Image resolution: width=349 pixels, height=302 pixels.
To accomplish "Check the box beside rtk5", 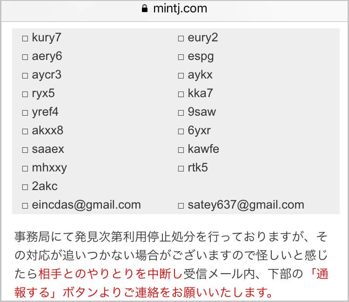I will point(181,168).
